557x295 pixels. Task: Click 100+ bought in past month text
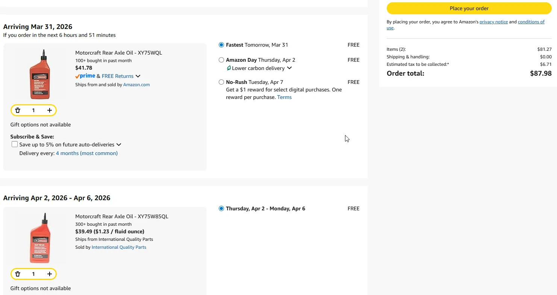pos(103,61)
